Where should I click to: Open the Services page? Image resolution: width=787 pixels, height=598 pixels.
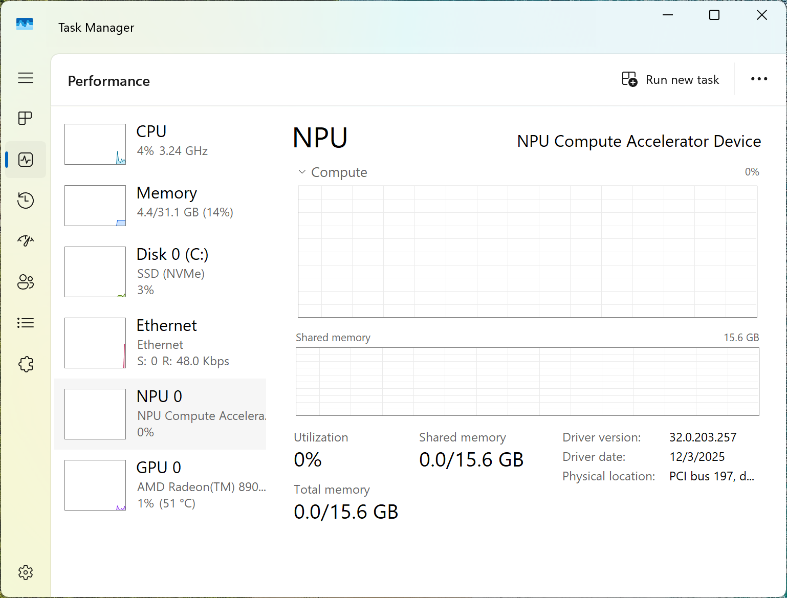(x=26, y=364)
